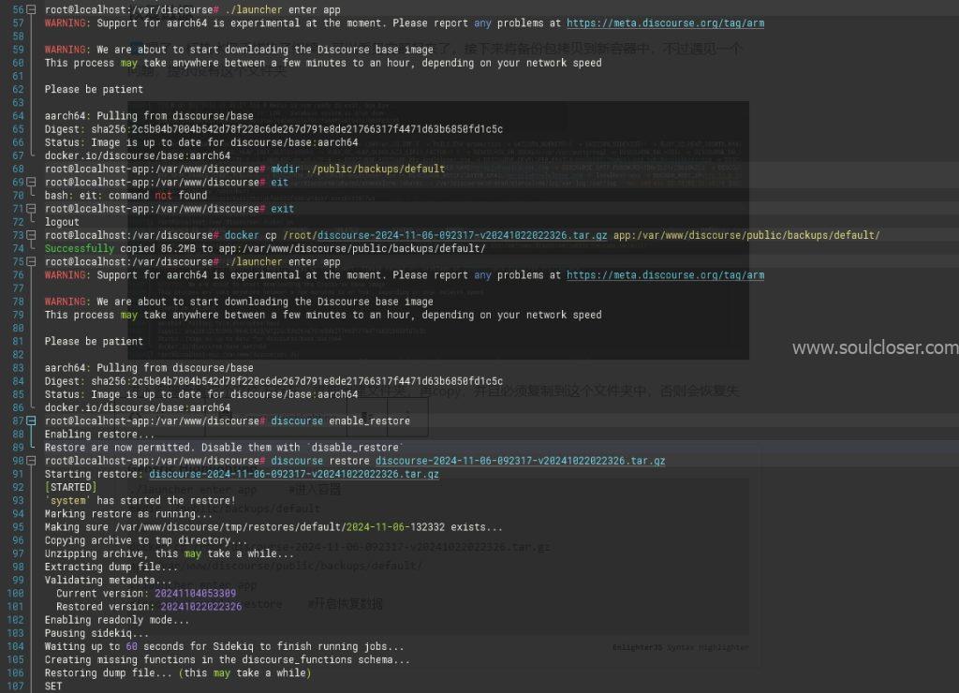
Task: Collapse the fold at line 69
Action: pyautogui.click(x=32, y=183)
